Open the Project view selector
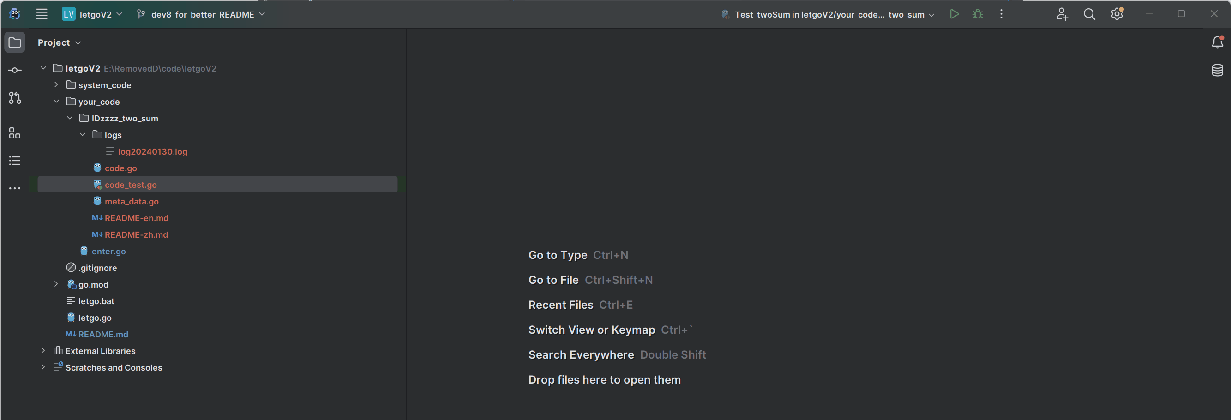 click(x=59, y=42)
